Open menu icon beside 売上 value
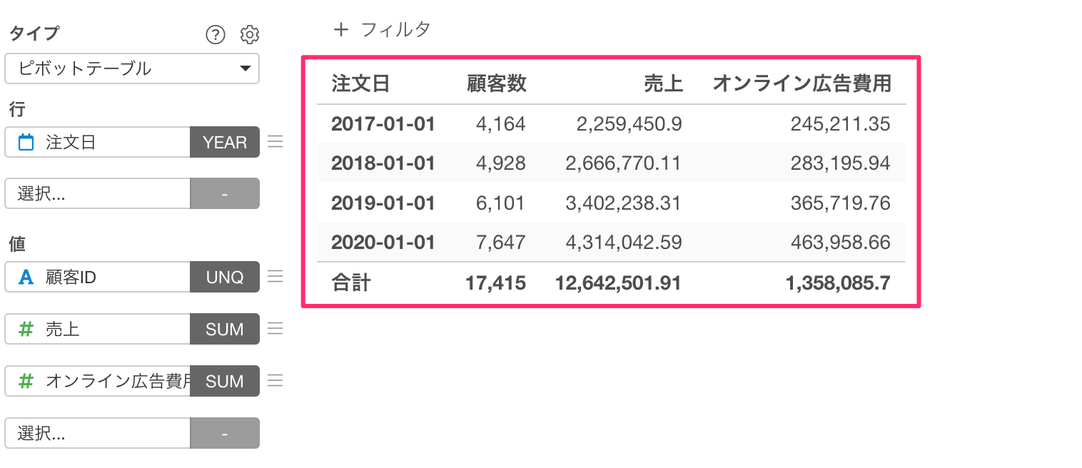Viewport: 1082px width, 468px height. coord(275,329)
